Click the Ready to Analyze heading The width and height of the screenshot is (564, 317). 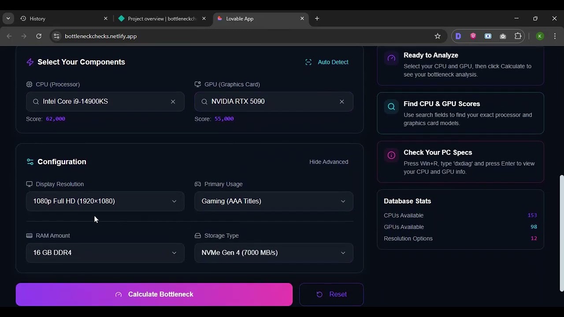pos(431,55)
